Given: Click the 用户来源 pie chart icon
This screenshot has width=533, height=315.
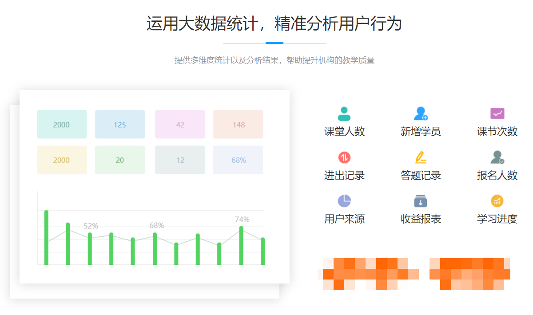Looking at the screenshot, I should pos(344,201).
